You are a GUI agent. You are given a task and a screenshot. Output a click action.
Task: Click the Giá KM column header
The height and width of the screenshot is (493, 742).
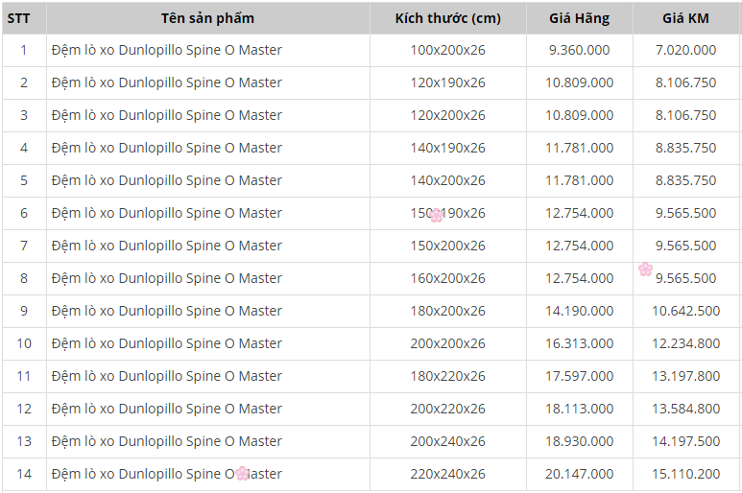[x=685, y=18]
